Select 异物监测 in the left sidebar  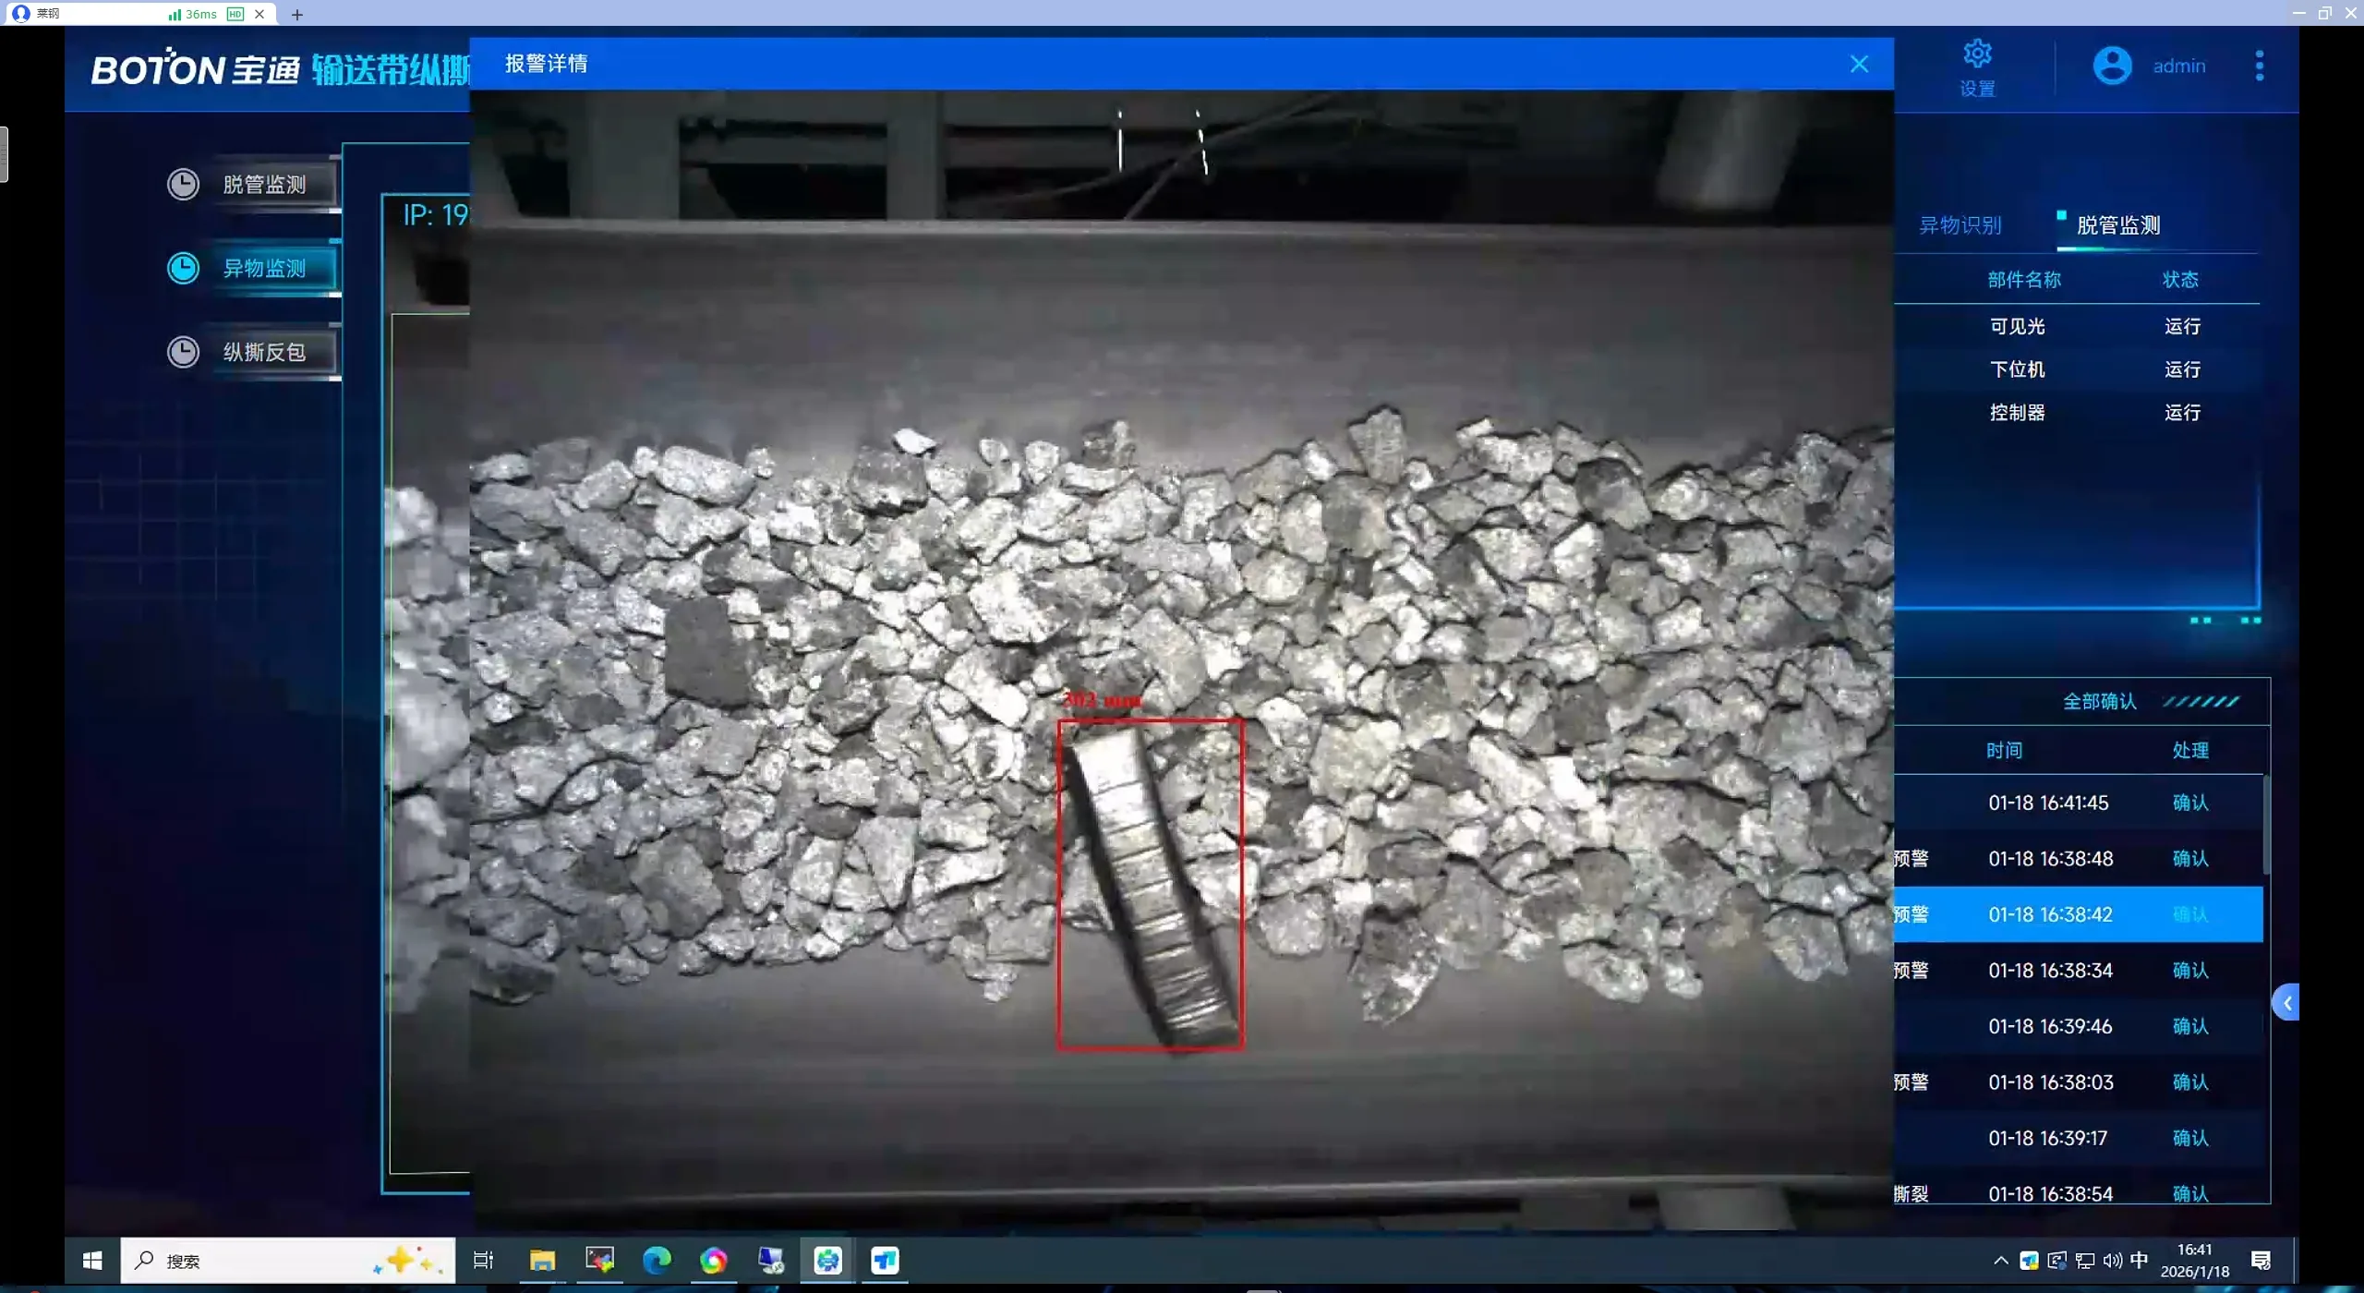pos(264,269)
